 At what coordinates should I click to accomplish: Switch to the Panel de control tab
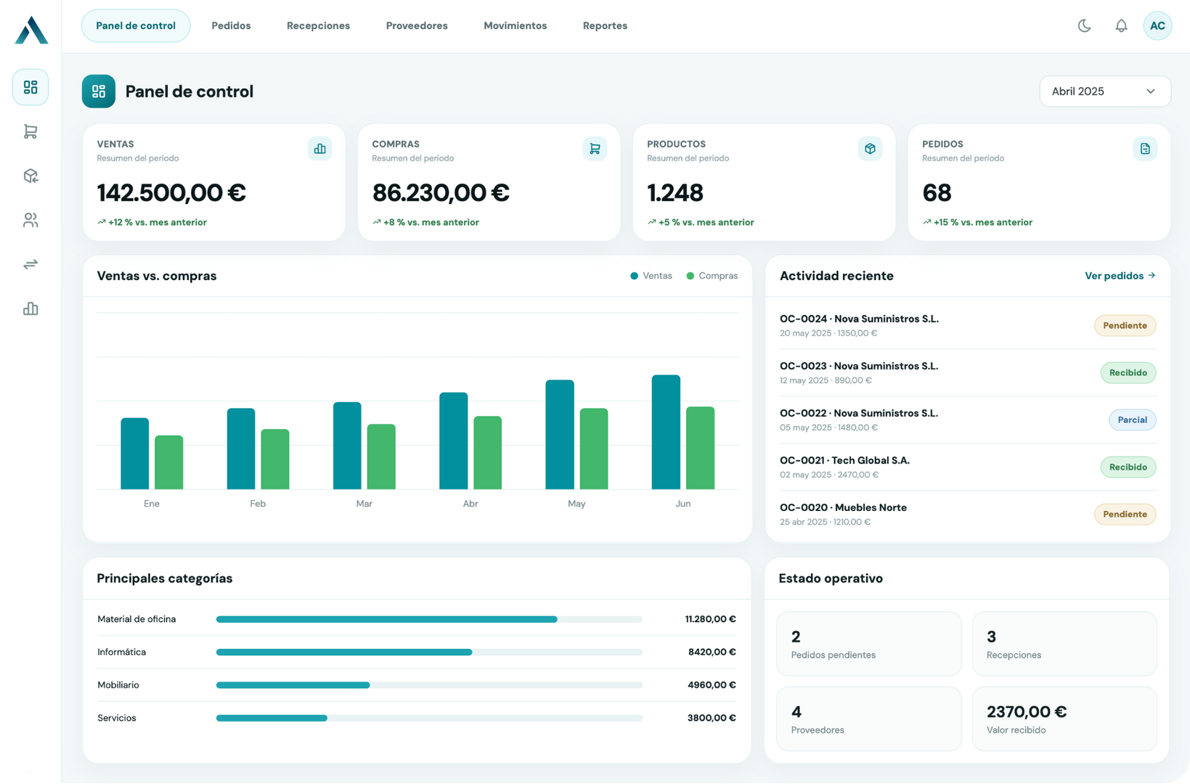(136, 26)
